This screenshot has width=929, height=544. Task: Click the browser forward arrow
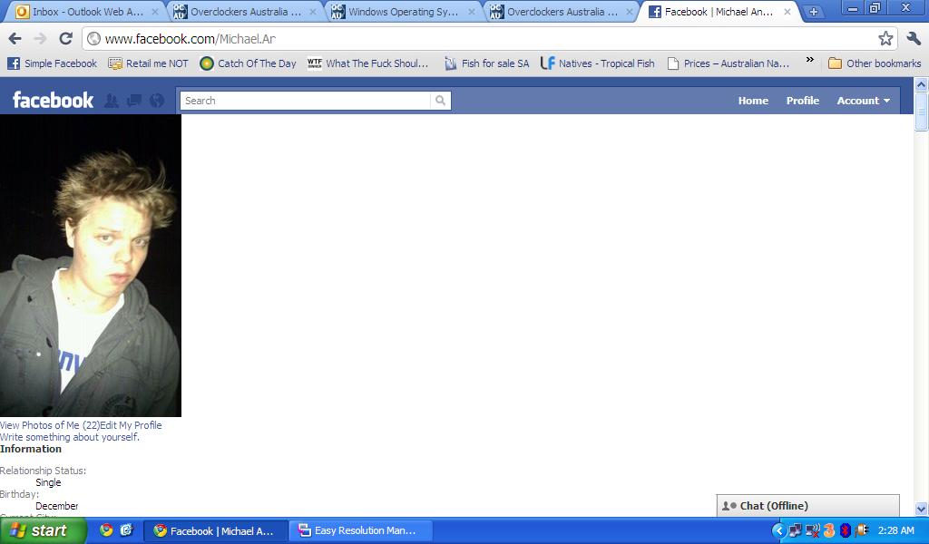pos(40,39)
